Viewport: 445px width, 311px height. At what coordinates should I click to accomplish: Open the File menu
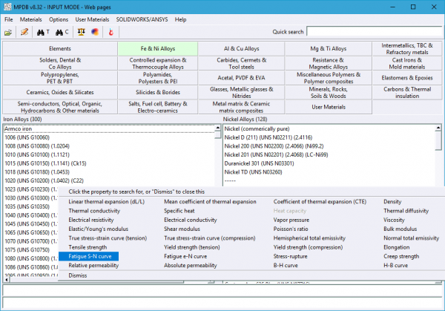[8, 19]
